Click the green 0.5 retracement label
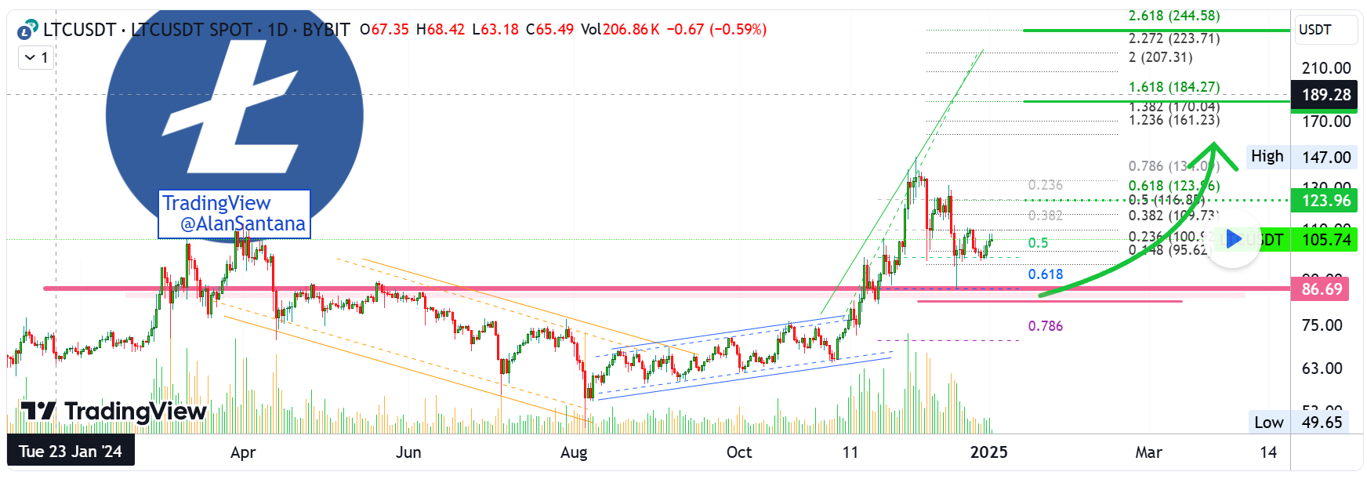The height and width of the screenshot is (479, 1367). click(1038, 243)
